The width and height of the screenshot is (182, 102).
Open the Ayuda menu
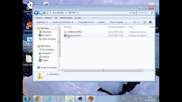78,18
